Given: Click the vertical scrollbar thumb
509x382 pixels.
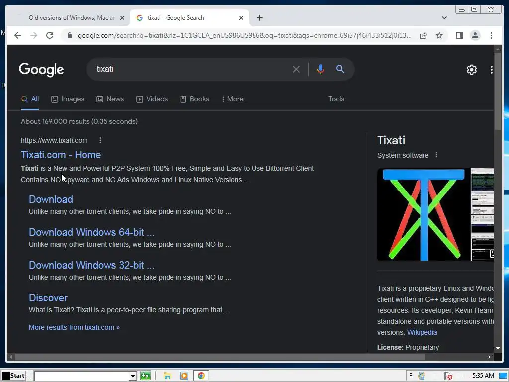Looking at the screenshot, I should 498,92.
